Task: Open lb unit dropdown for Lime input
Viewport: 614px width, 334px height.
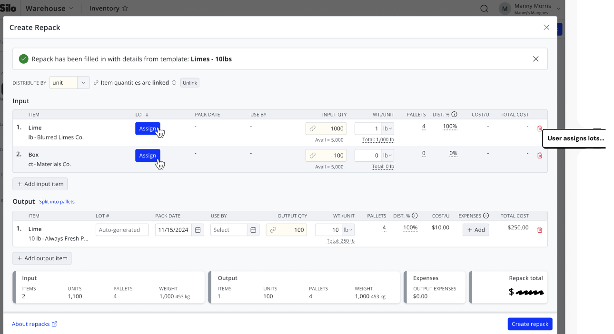Action: point(387,128)
